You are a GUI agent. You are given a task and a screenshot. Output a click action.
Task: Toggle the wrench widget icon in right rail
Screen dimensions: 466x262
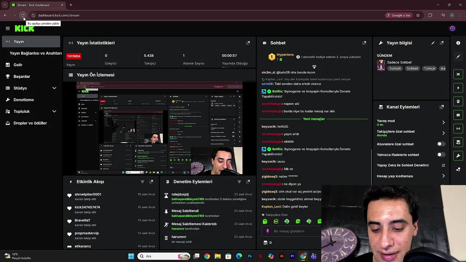click(x=458, y=156)
